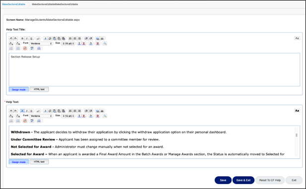
Task: Open Font dropdown in Help Text editor
Action: pyautogui.click(x=41, y=116)
